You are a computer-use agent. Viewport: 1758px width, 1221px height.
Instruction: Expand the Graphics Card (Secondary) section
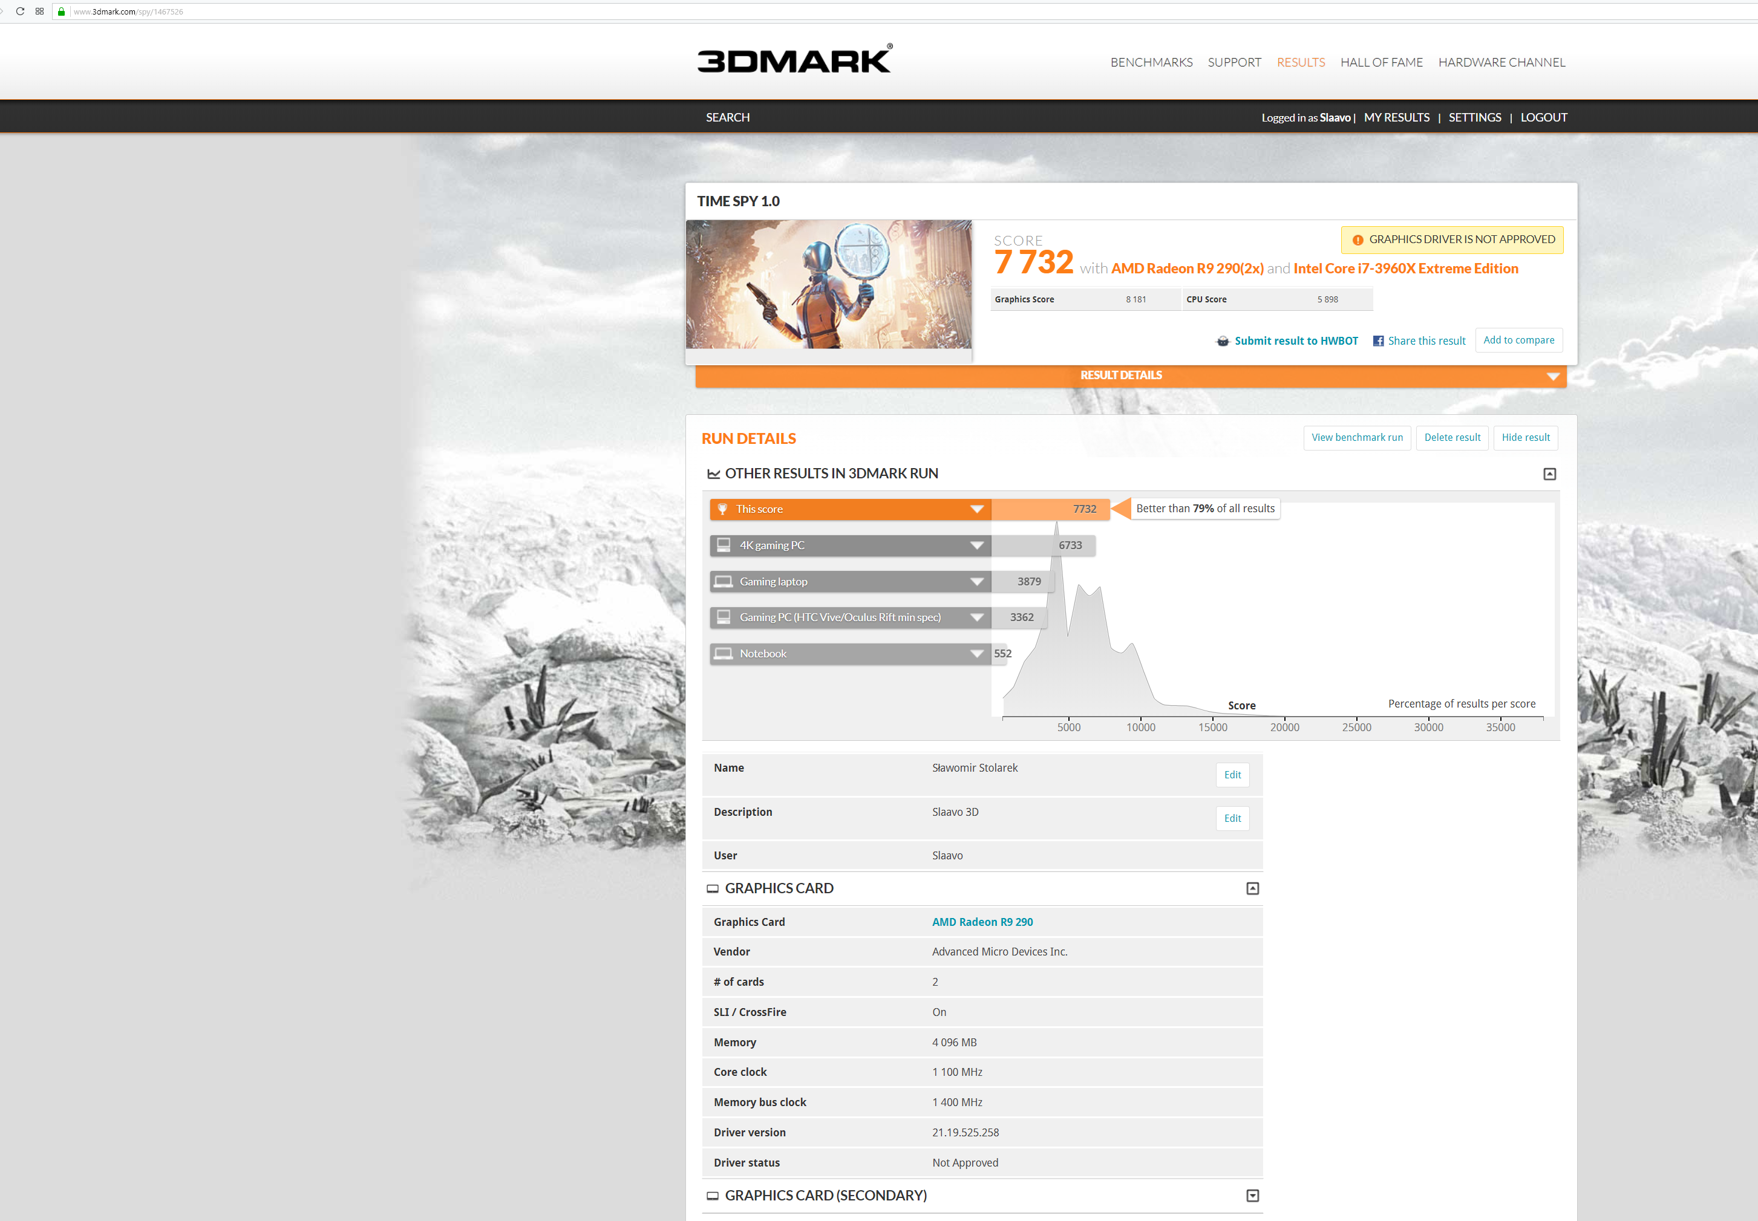(1253, 1196)
